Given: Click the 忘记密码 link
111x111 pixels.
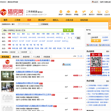Looking at the screenshot, I should pos(105,37).
